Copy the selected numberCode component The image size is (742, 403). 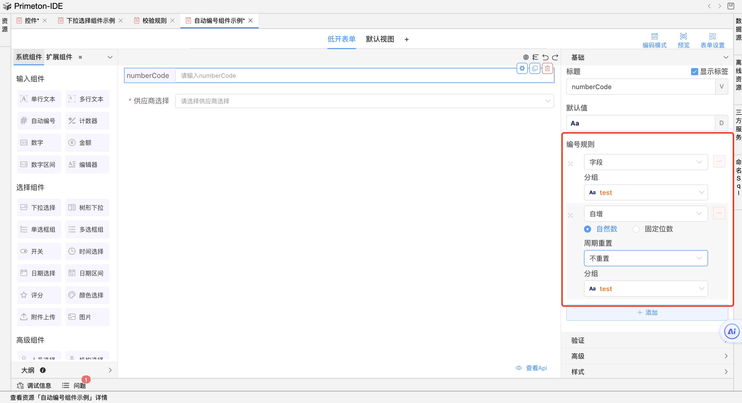(535, 69)
